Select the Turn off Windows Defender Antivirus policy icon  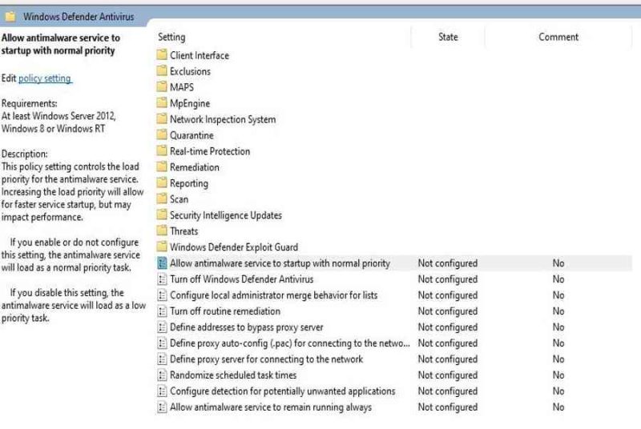(163, 279)
